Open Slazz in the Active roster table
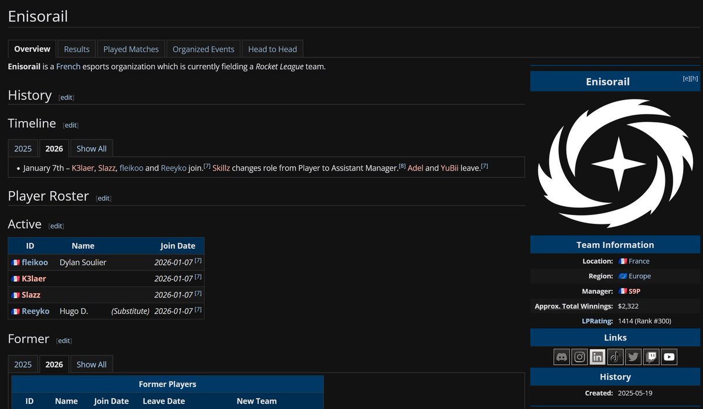This screenshot has width=703, height=409. point(31,295)
